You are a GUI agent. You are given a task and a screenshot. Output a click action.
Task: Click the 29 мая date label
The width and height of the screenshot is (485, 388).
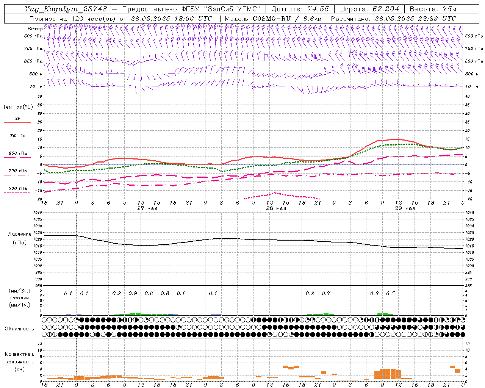[405, 208]
